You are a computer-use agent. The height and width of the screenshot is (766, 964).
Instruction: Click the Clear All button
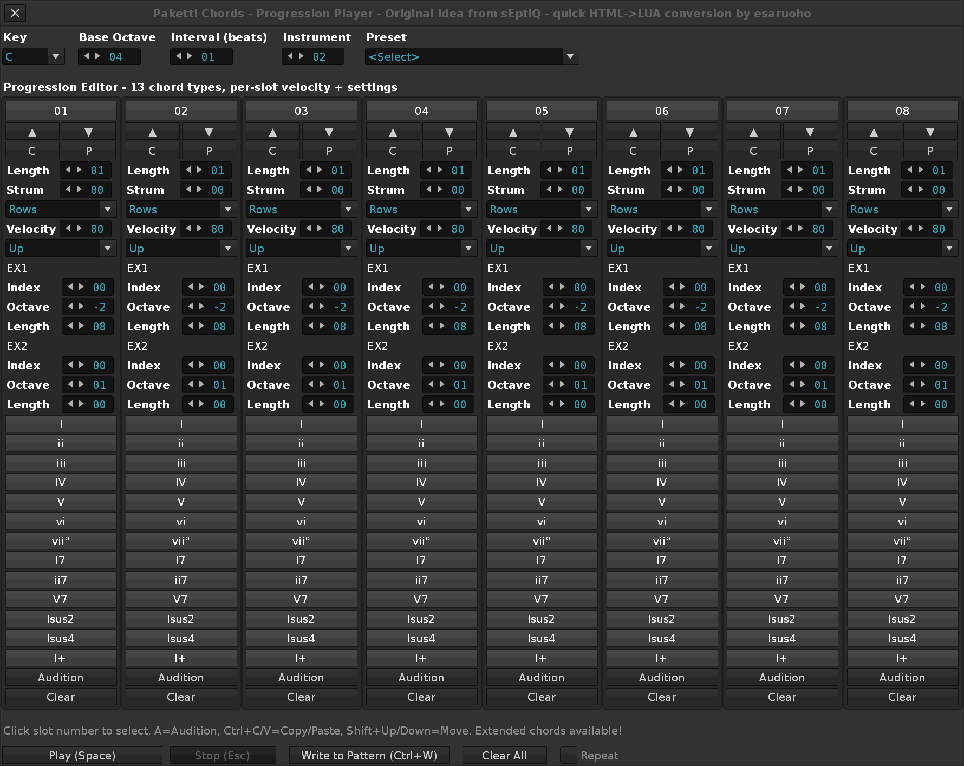coord(505,755)
